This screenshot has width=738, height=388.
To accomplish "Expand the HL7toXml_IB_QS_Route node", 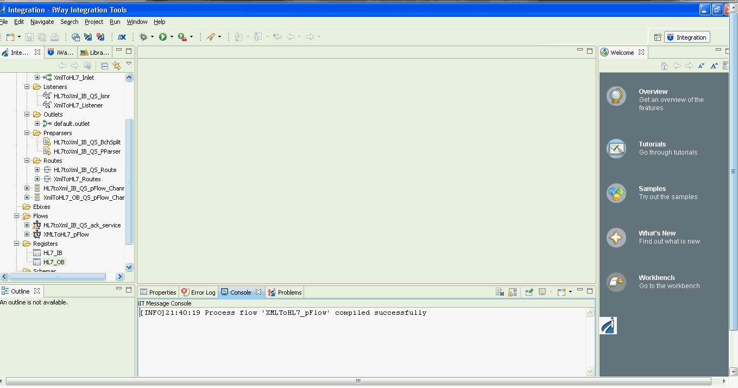I will [37, 170].
